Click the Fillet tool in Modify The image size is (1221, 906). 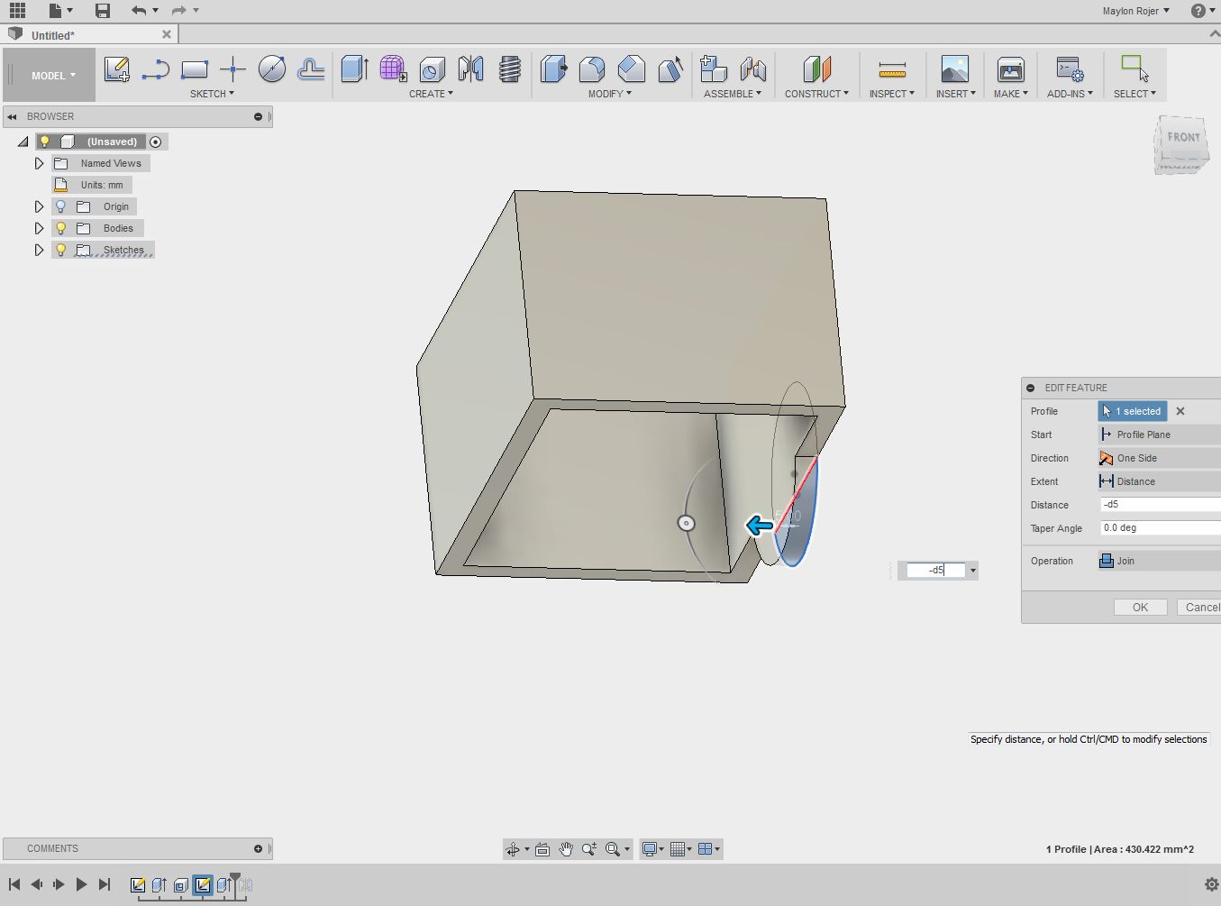coord(592,69)
